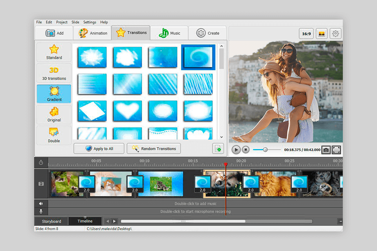377x251 pixels.
Task: Click the next slide arrow button
Action: [x=114, y=221]
